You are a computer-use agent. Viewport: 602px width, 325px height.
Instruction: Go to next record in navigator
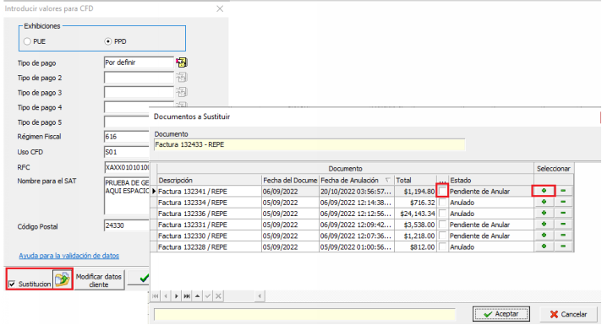[x=176, y=295]
